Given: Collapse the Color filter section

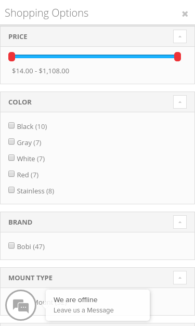Looking at the screenshot, I should (180, 102).
